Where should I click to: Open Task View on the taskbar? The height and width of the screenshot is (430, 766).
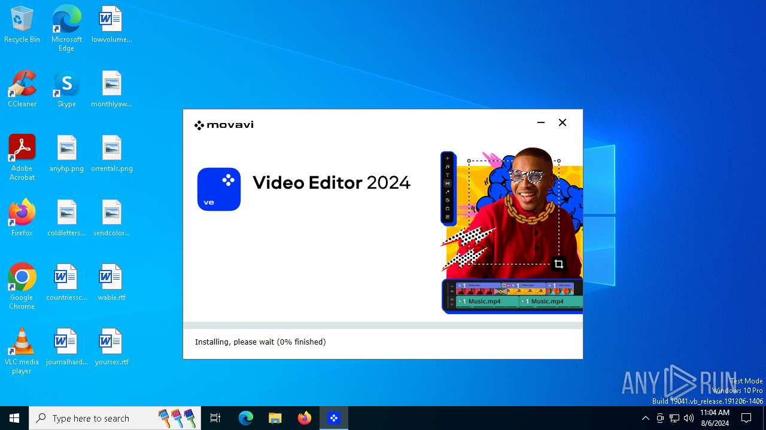(215, 418)
